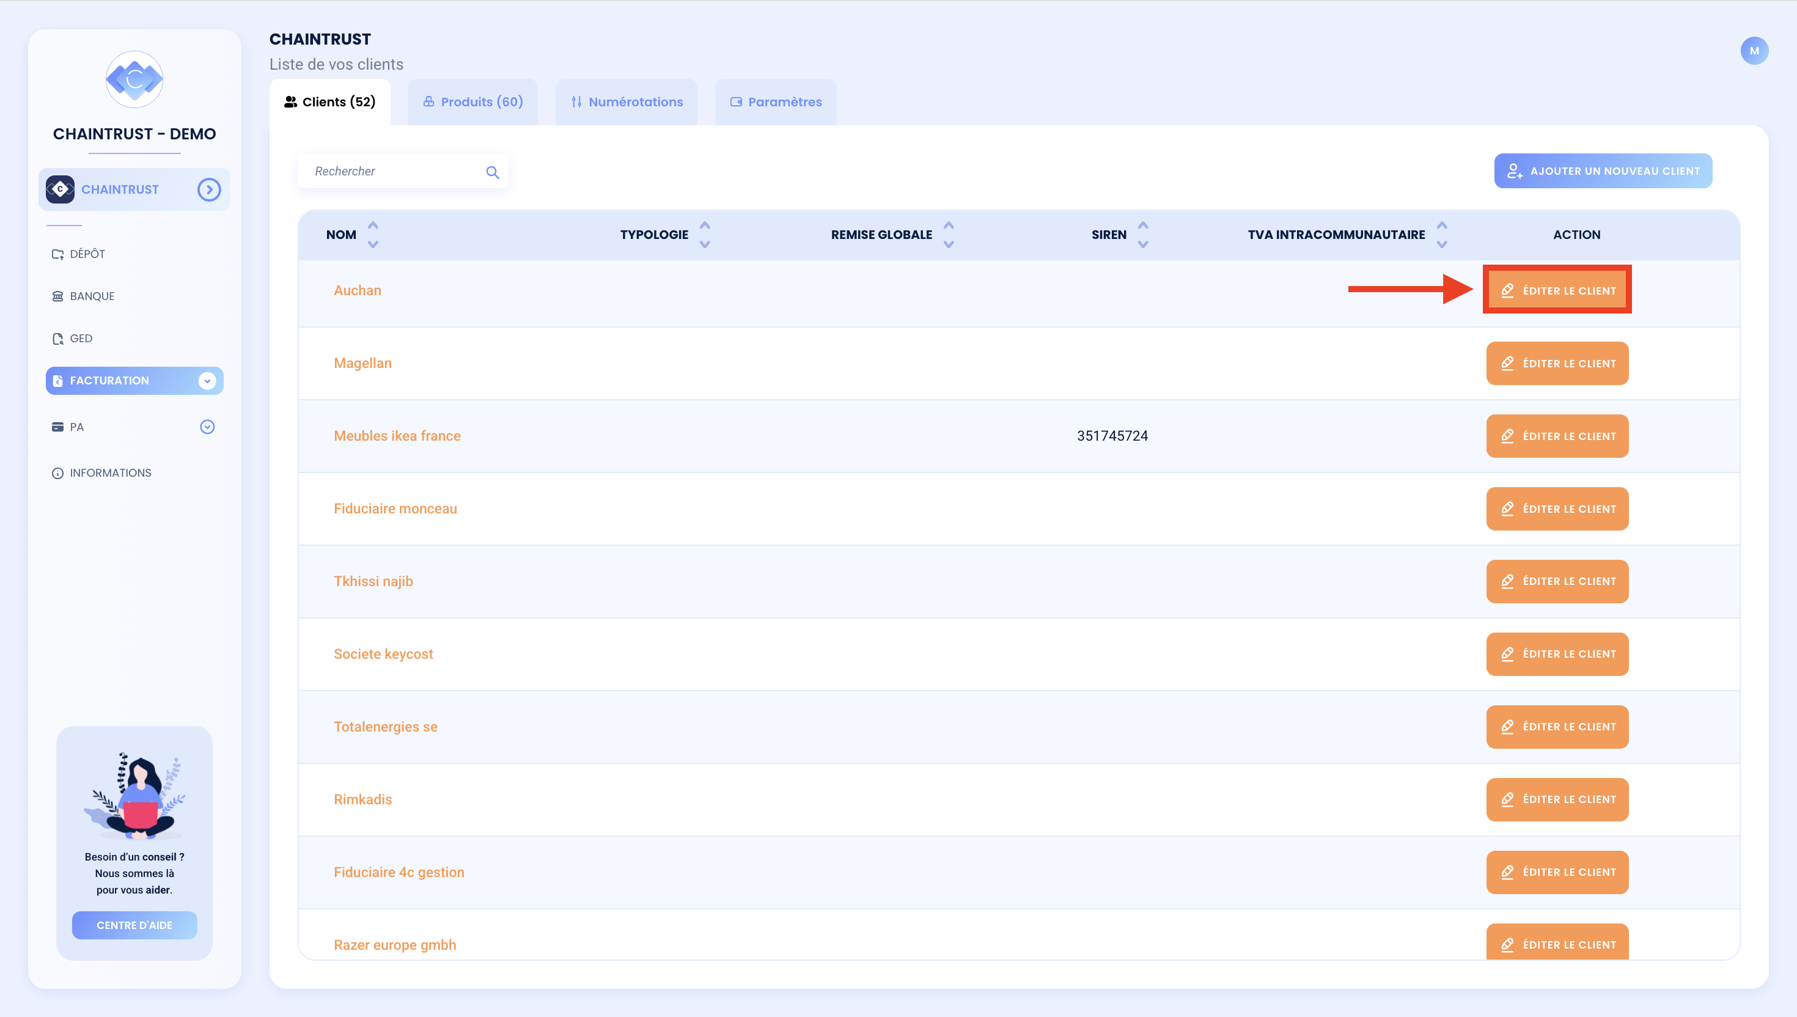Viewport: 1797px width, 1017px height.
Task: Open Meubles ikea france client link
Action: point(397,436)
